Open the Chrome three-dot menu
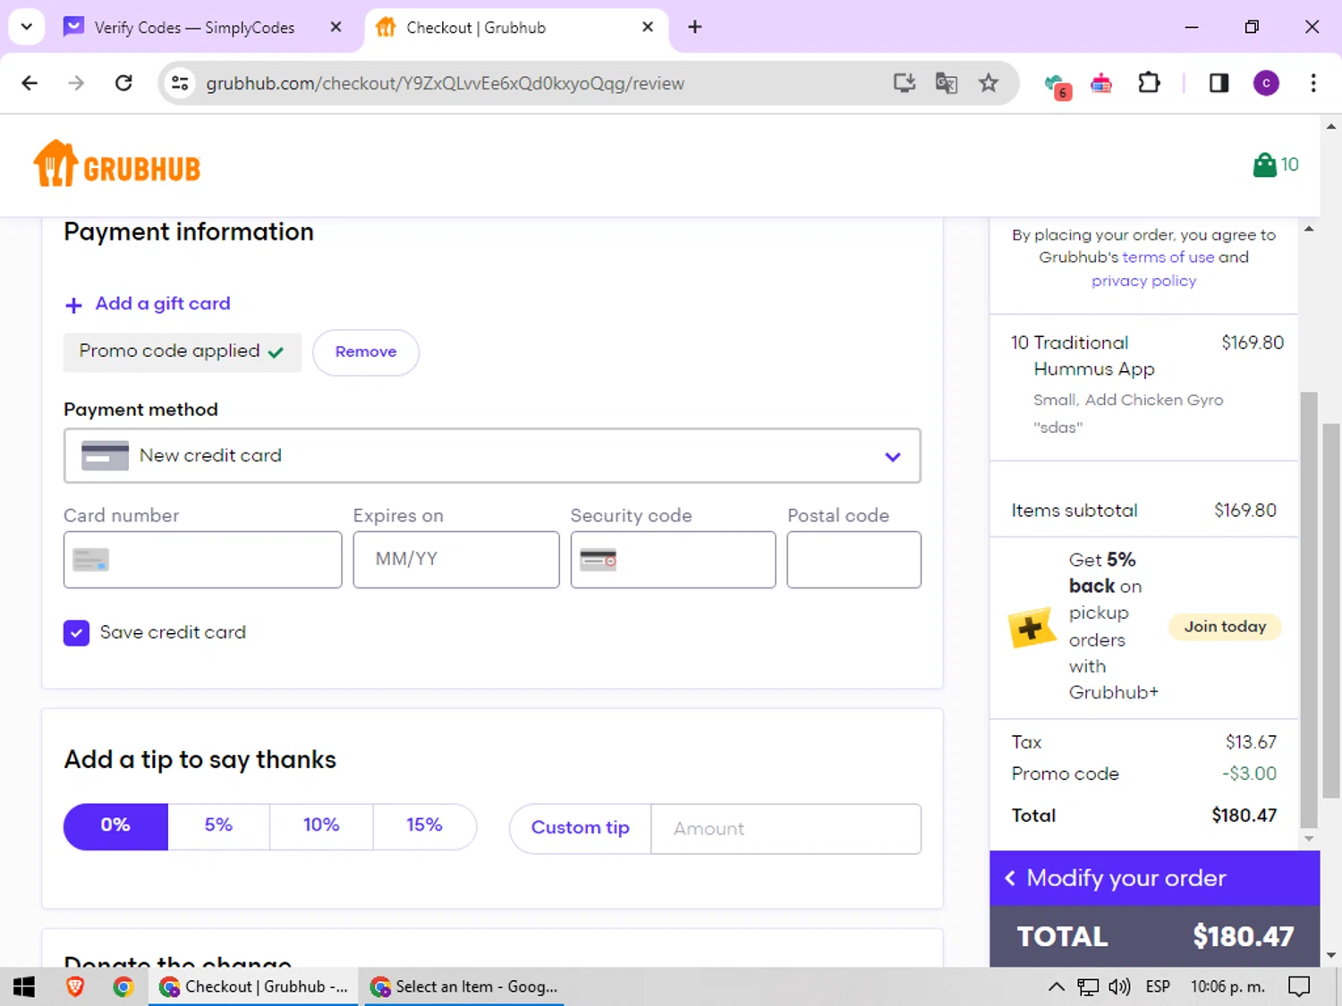Screen dimensions: 1342x1006 [x=1313, y=83]
